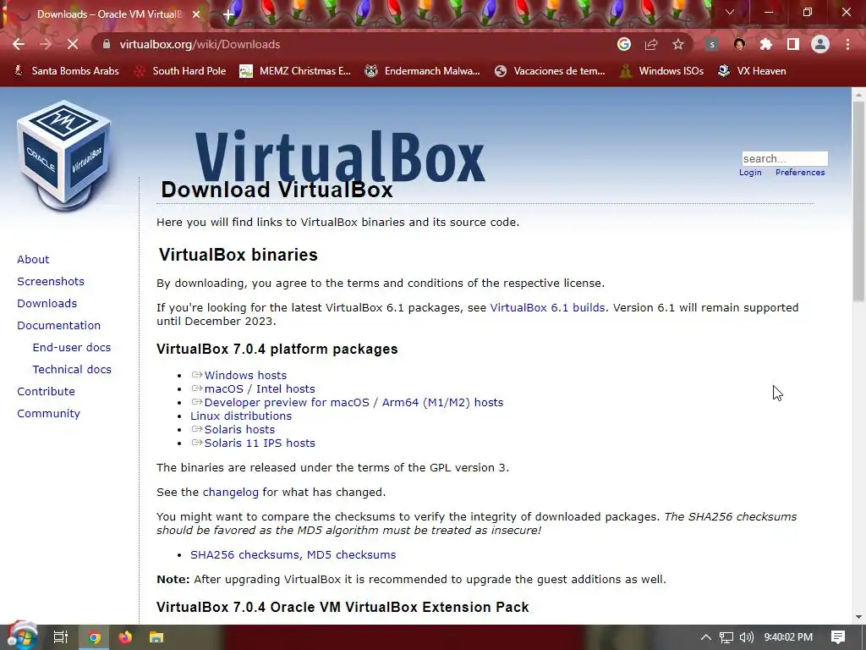This screenshot has height=650, width=866.
Task: Stop page loading with the X button
Action: click(73, 44)
